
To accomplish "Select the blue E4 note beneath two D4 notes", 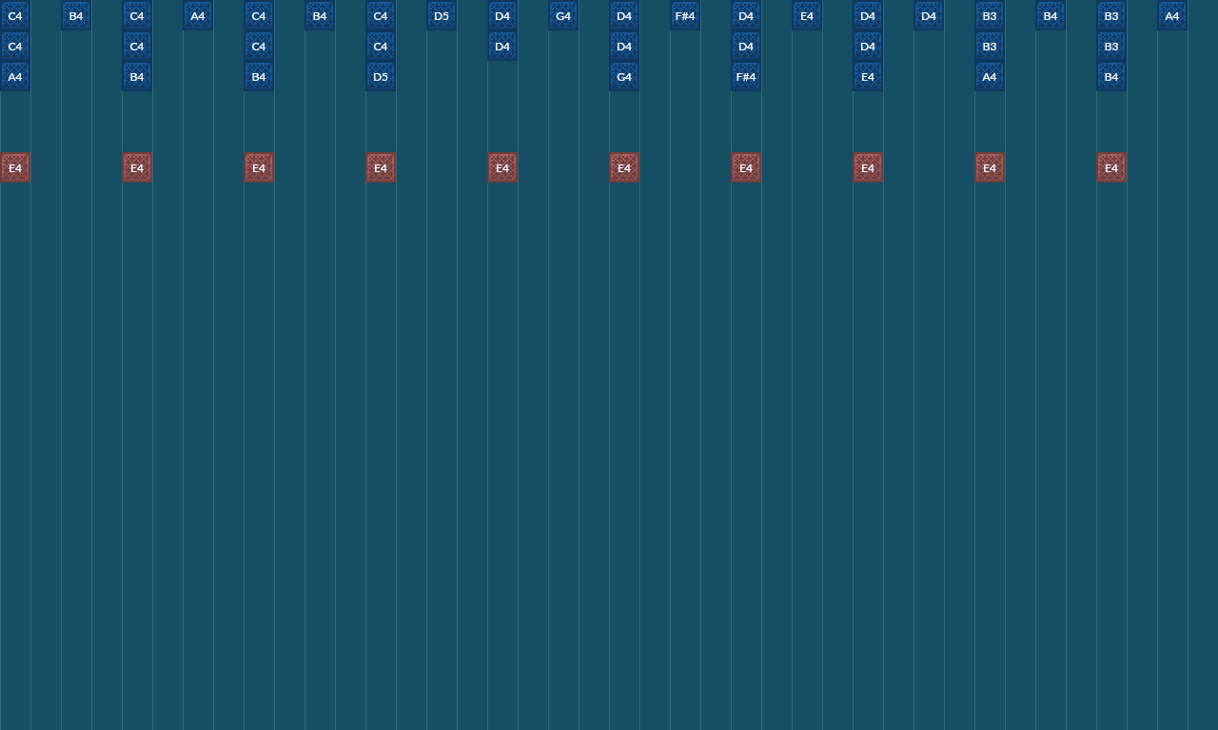I will click(x=868, y=76).
